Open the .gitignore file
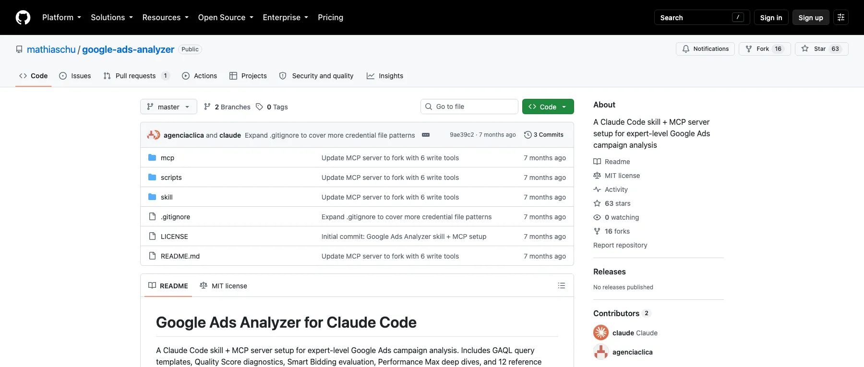 (175, 217)
